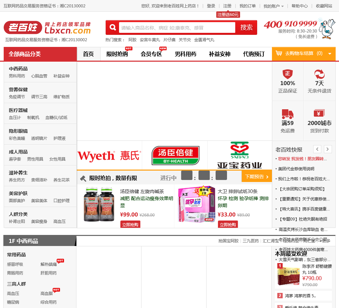
Task: Open the 成人用品 category
Action: pos(18,152)
